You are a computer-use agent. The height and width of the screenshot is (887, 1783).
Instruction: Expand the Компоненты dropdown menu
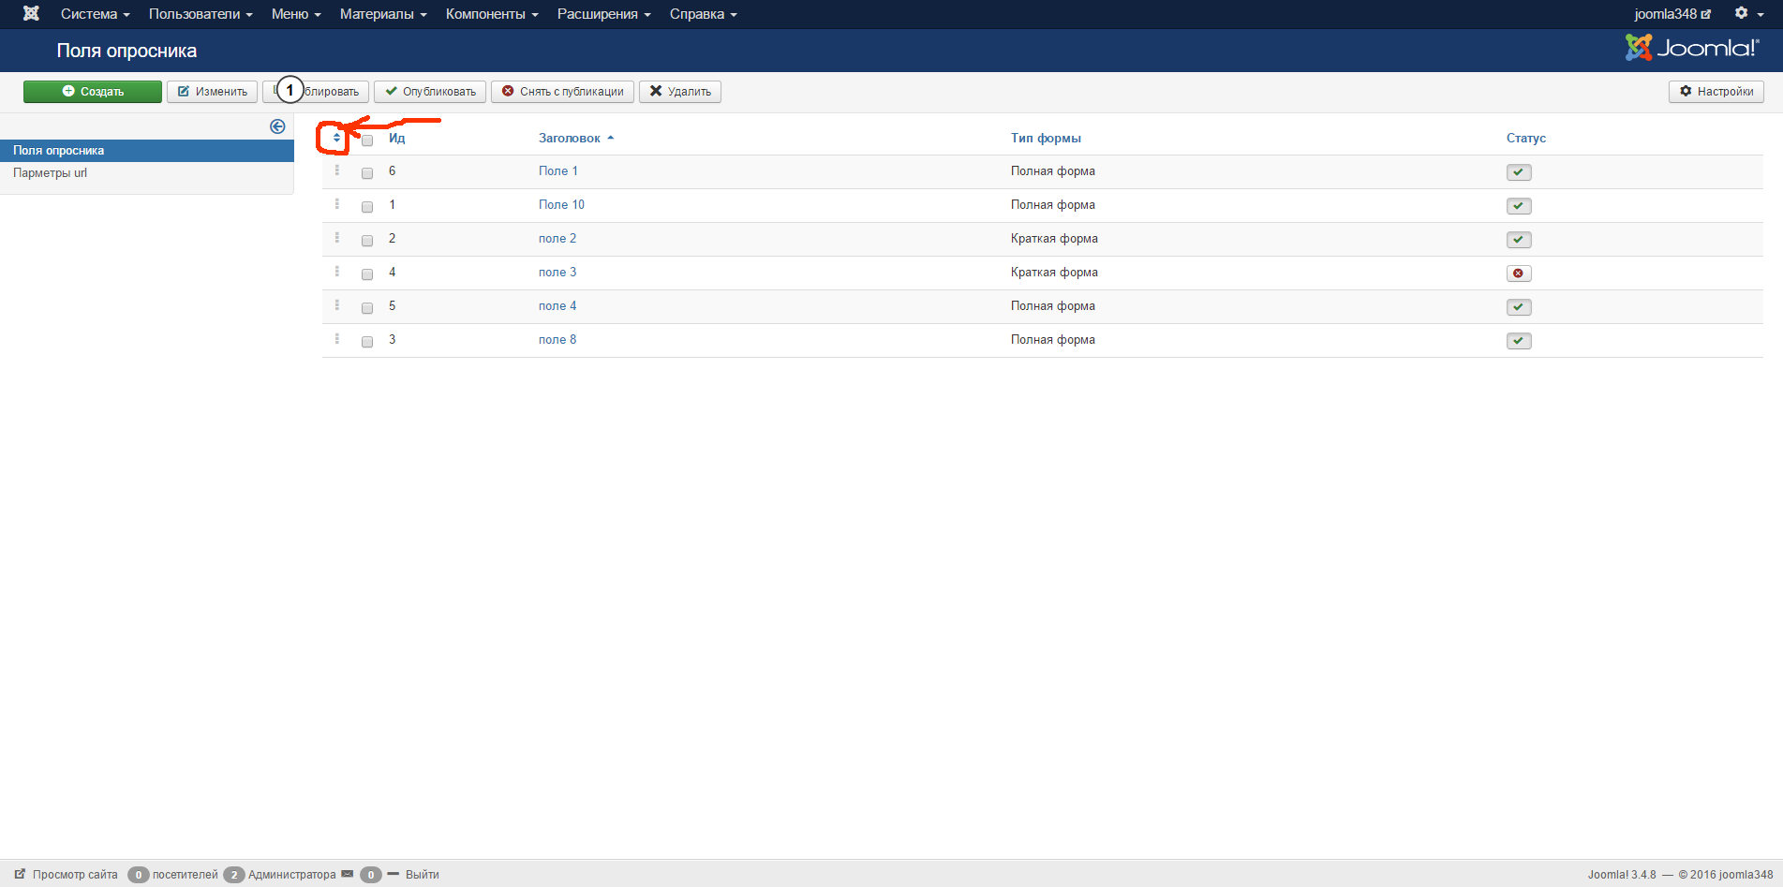[491, 14]
